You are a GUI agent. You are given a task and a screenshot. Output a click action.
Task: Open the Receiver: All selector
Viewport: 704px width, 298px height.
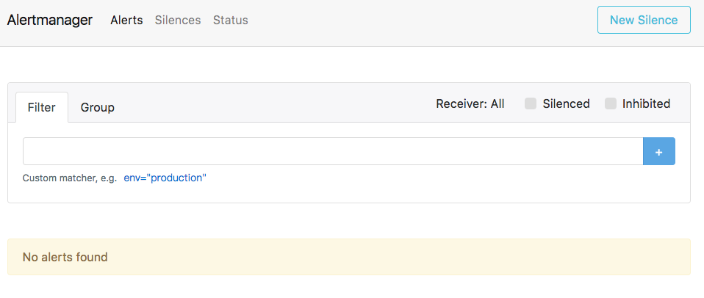pos(470,104)
